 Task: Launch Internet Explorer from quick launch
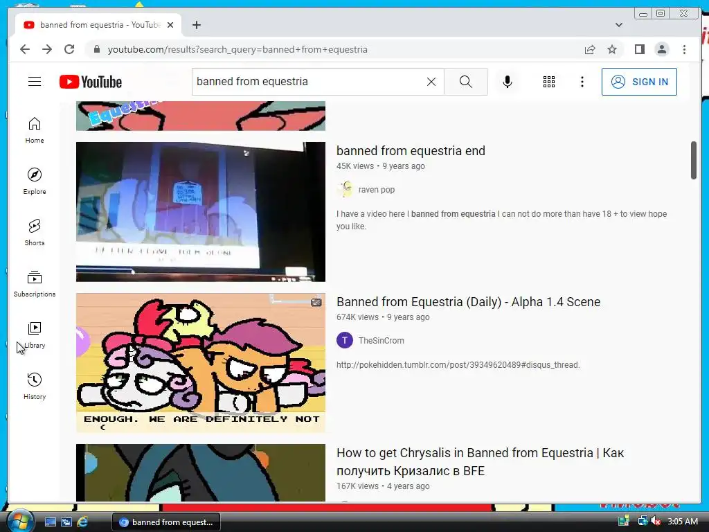pos(82,522)
